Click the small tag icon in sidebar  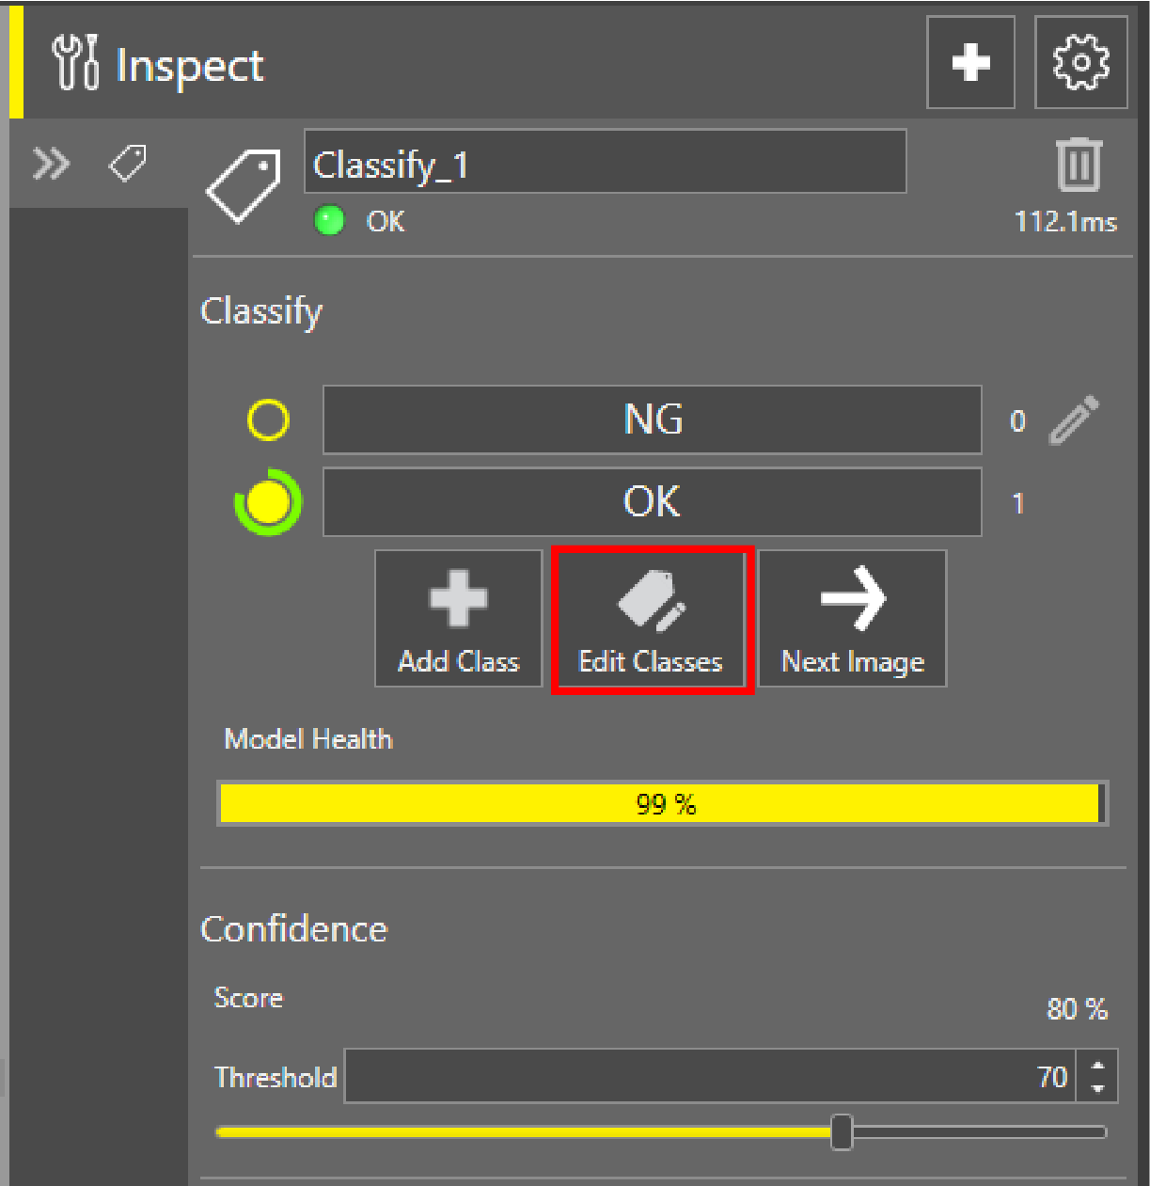[x=128, y=164]
